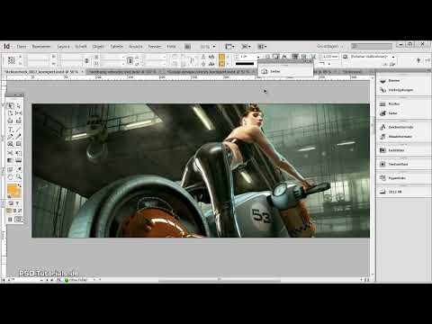Open the Screen Mode dropdown
The width and height of the screenshot is (432, 324).
click(x=246, y=47)
